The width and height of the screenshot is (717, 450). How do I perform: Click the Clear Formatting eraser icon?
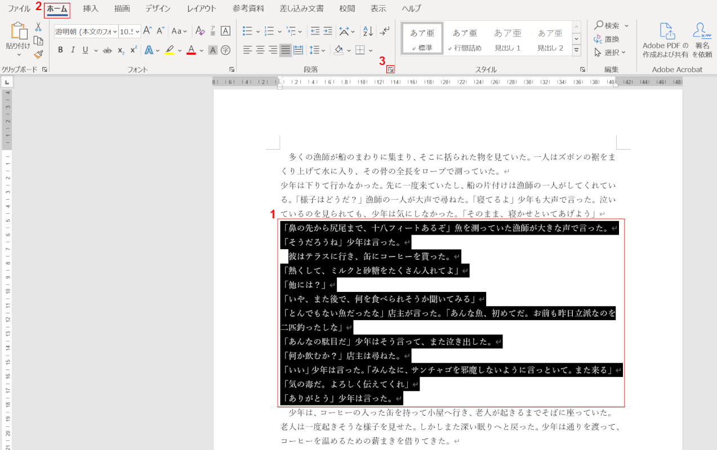click(x=200, y=31)
